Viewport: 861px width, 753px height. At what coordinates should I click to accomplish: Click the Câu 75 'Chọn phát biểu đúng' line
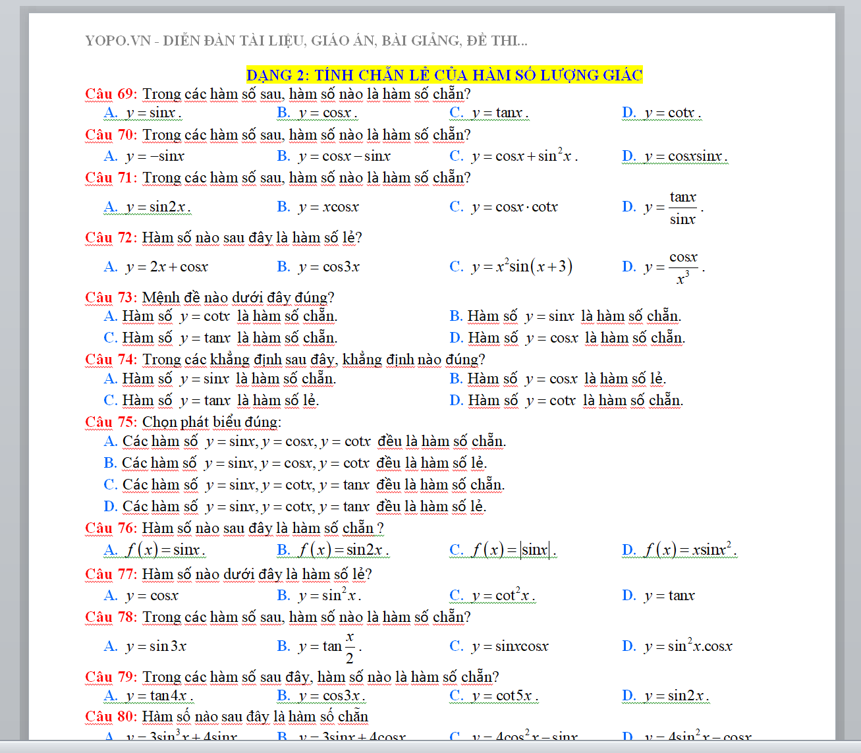click(211, 422)
